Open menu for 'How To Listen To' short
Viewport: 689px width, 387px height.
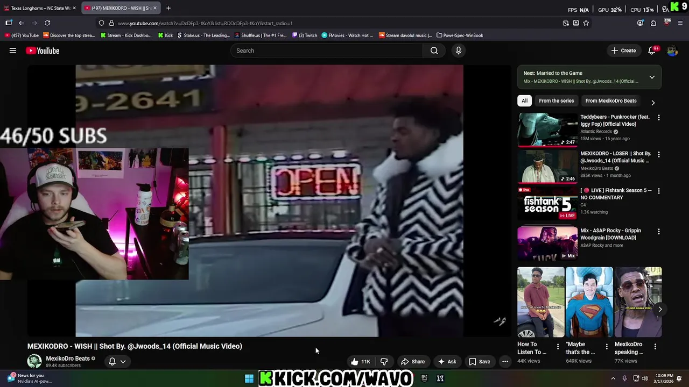pos(558,347)
